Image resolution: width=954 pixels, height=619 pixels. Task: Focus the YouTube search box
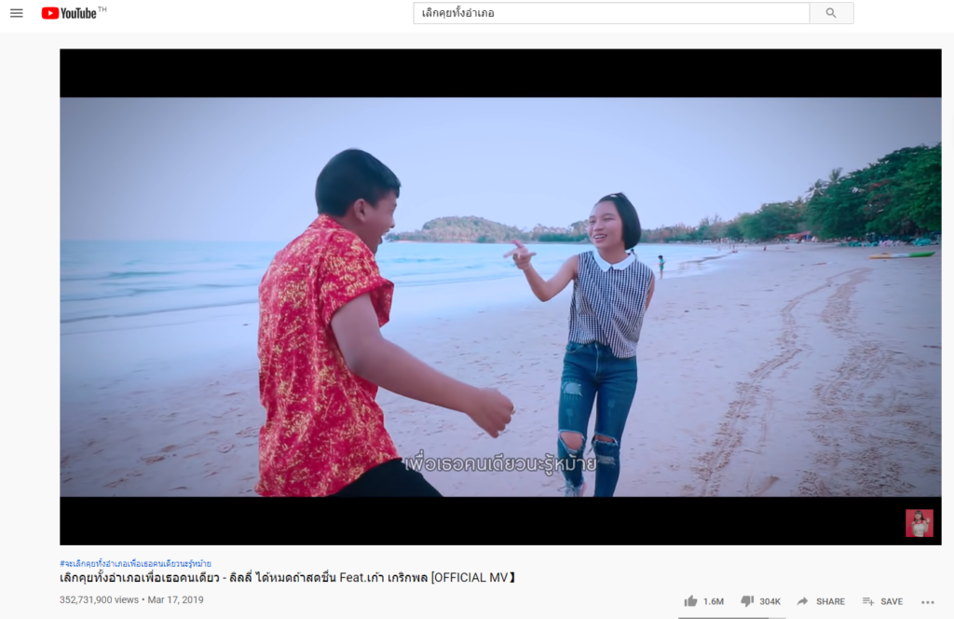611,13
